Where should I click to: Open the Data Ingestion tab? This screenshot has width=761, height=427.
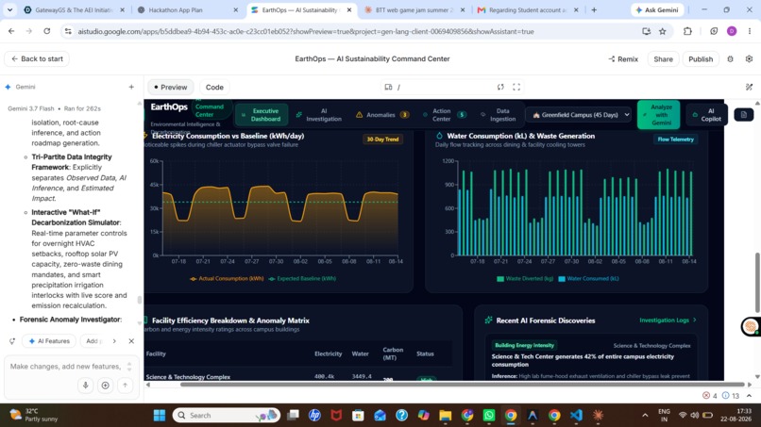tap(499, 115)
